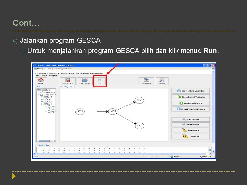
Task: Click Delete One broom button
Action: click(x=191, y=130)
